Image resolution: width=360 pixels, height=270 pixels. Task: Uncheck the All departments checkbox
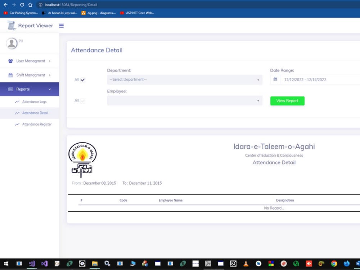tap(83, 80)
